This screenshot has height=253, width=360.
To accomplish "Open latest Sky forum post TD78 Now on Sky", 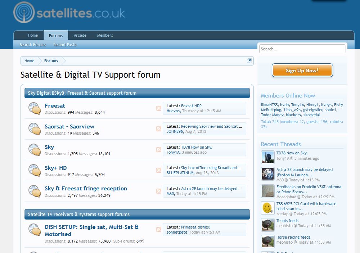I will pyautogui.click(x=197, y=147).
